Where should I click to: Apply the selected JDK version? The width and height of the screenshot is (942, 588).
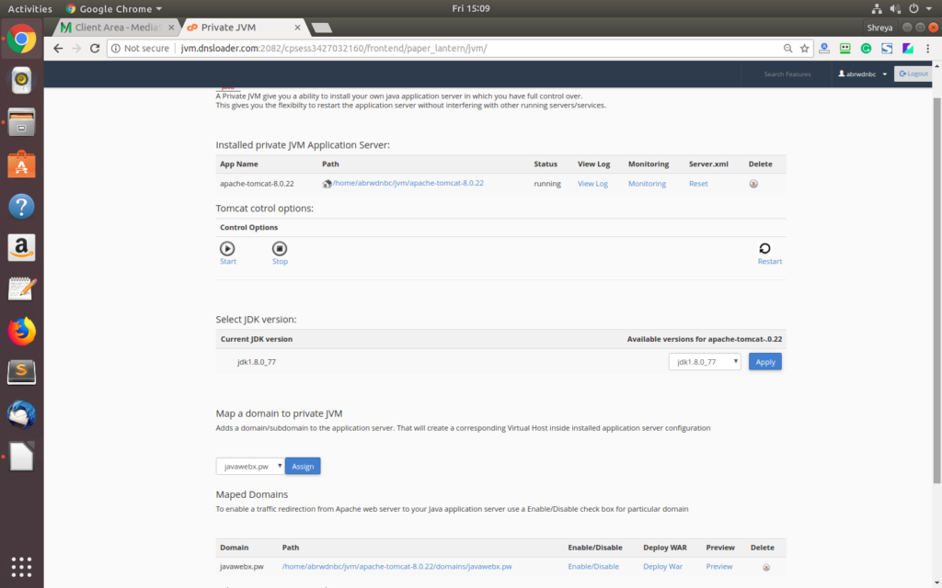[764, 362]
